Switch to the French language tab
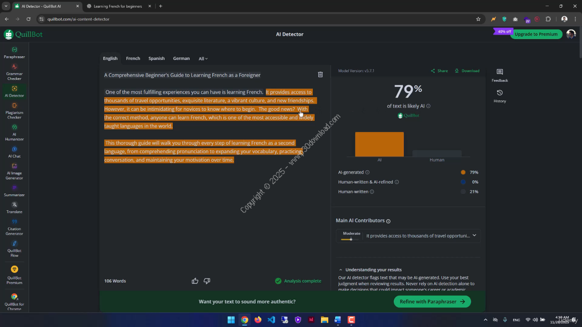Image resolution: width=582 pixels, height=327 pixels. click(133, 59)
